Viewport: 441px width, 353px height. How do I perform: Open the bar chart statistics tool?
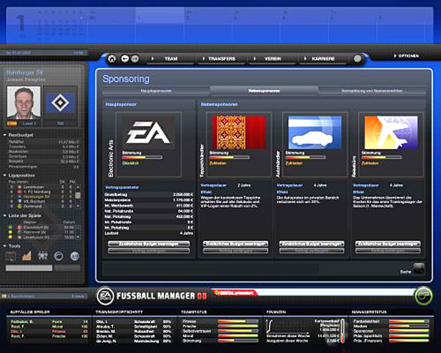click(x=26, y=256)
